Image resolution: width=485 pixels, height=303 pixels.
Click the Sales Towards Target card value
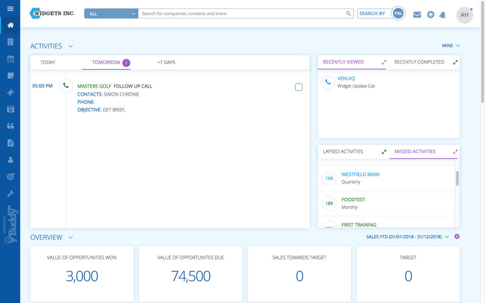300,276
